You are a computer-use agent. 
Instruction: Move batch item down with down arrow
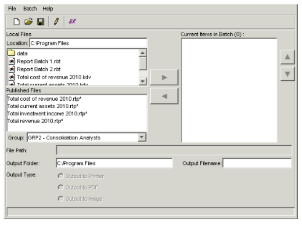click(x=287, y=74)
